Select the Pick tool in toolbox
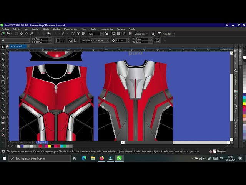This screenshot has width=246, height=185. tap(3, 47)
